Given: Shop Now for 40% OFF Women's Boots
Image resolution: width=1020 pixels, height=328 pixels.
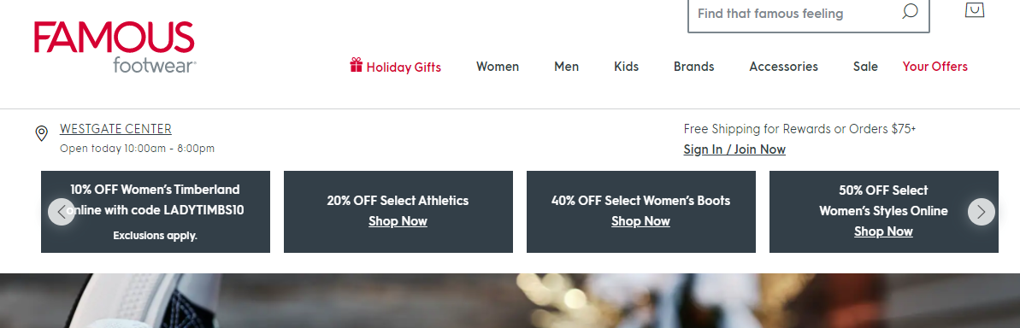Looking at the screenshot, I should pyautogui.click(x=640, y=221).
